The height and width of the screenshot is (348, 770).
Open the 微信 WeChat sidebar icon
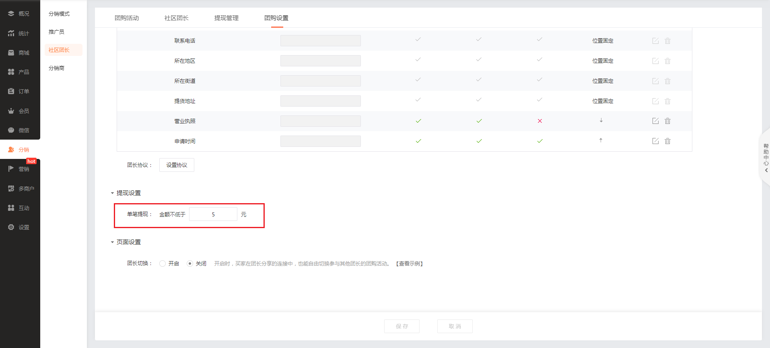click(11, 130)
